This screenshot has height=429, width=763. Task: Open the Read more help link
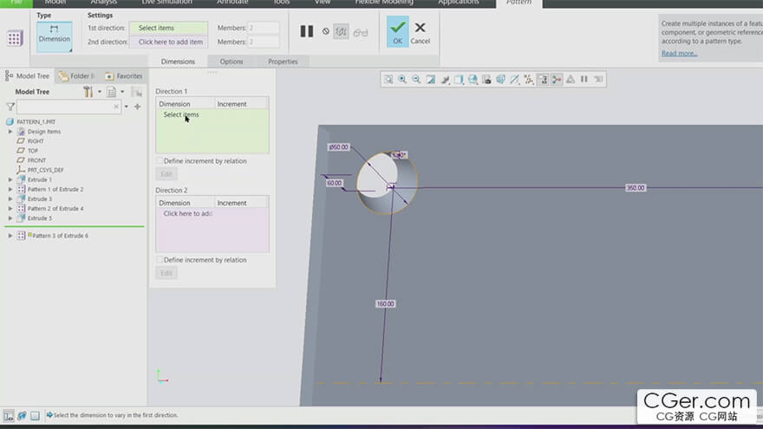tap(679, 54)
